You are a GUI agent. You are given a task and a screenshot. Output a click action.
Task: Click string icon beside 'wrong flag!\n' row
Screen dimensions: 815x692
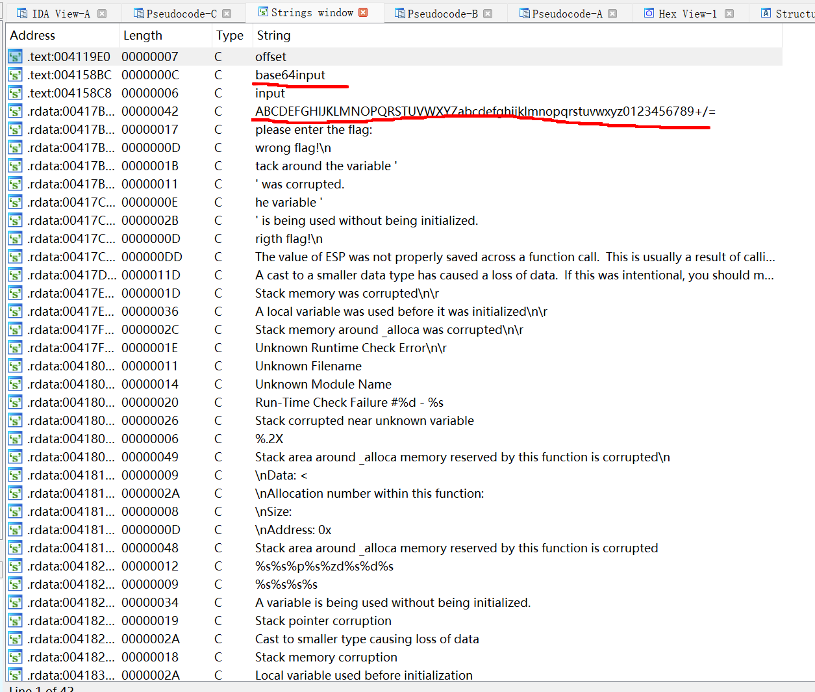15,148
